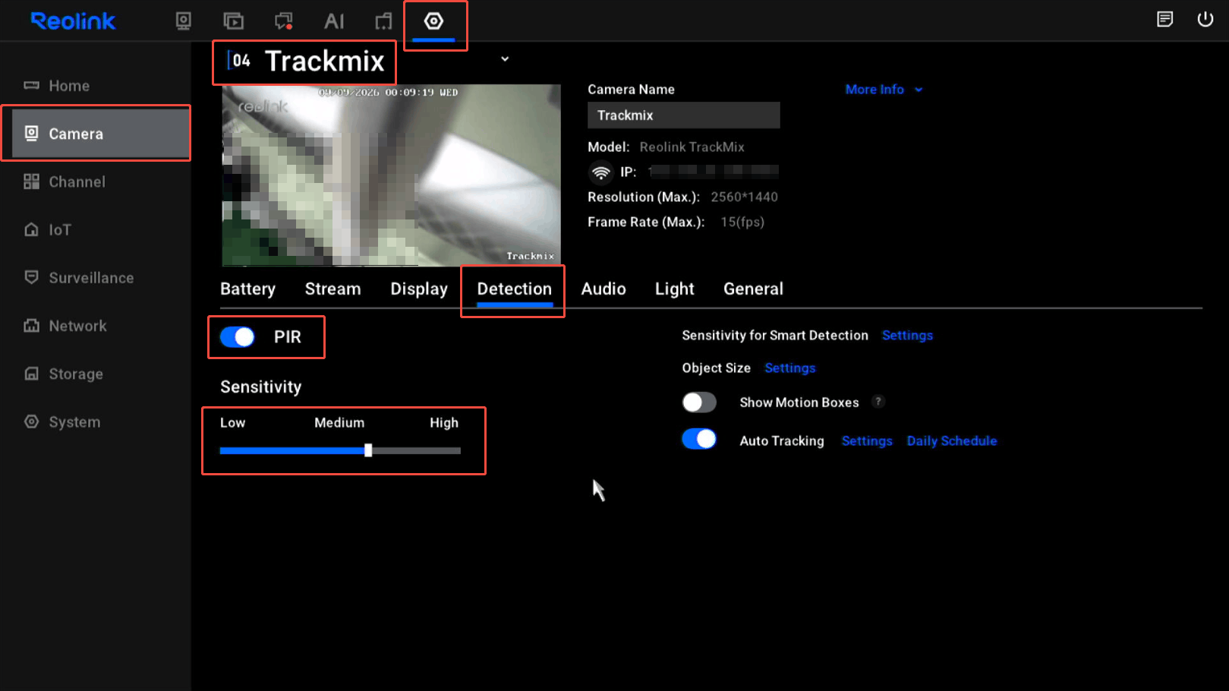Screen dimensions: 1229x691
Task: Expand the More Info section
Action: [x=884, y=90]
